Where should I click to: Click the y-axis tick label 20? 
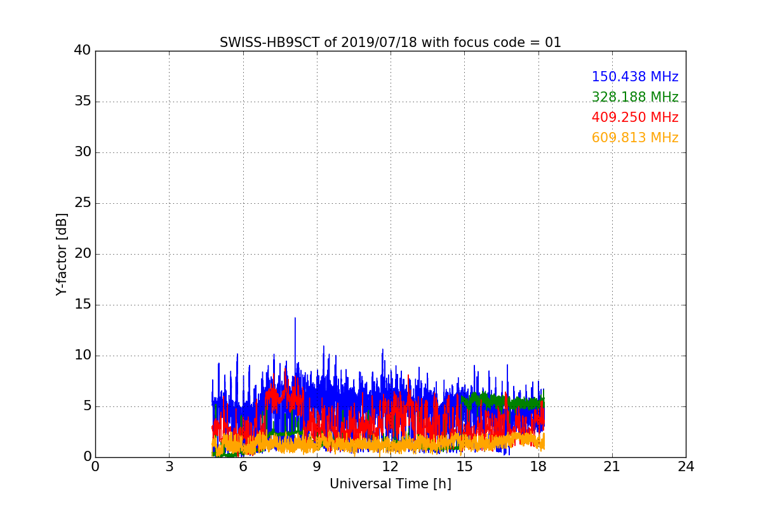pos(83,254)
